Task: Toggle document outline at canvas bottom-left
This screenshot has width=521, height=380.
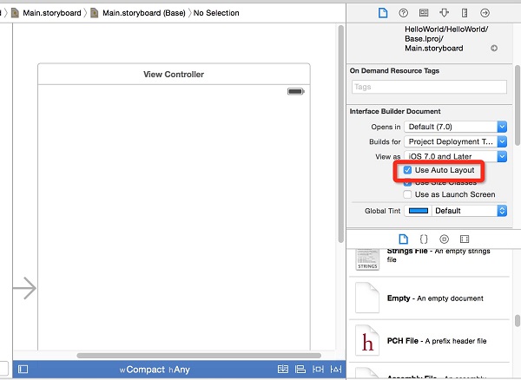Action: pos(23,370)
